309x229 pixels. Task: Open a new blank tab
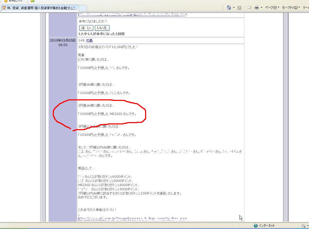pyautogui.click(x=83, y=8)
